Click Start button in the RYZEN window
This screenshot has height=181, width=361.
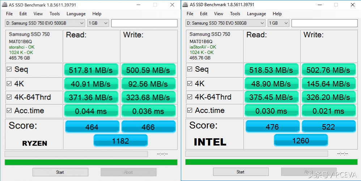point(60,172)
